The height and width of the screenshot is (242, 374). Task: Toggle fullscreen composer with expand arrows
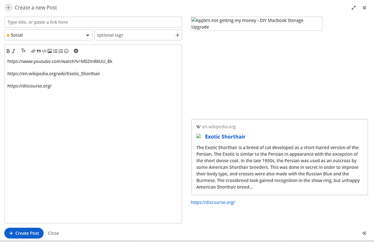pos(353,8)
